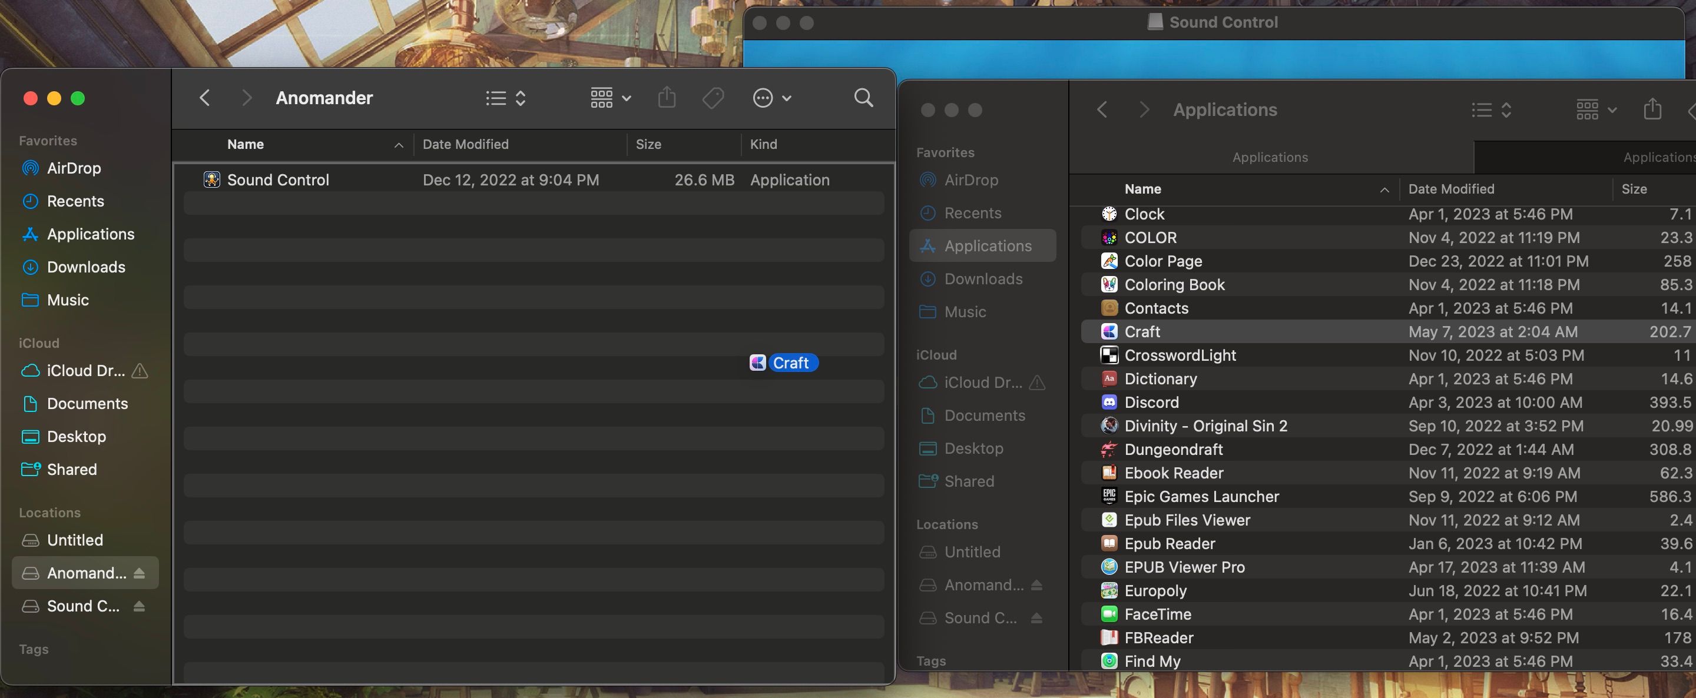Screen dimensions: 1696x698
Task: Open Downloads in the left sidebar
Action: click(x=85, y=267)
